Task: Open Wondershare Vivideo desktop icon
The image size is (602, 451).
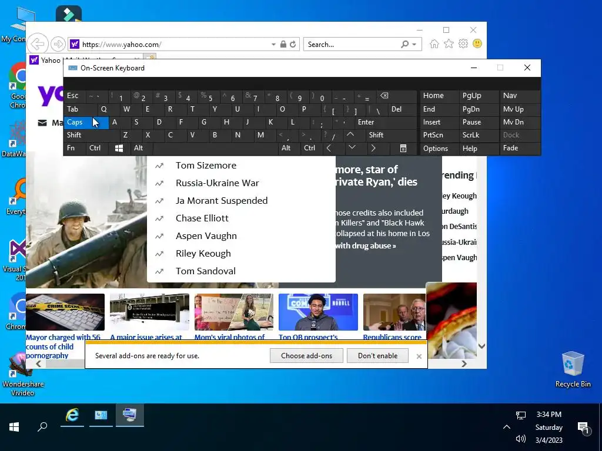Action: [22, 374]
